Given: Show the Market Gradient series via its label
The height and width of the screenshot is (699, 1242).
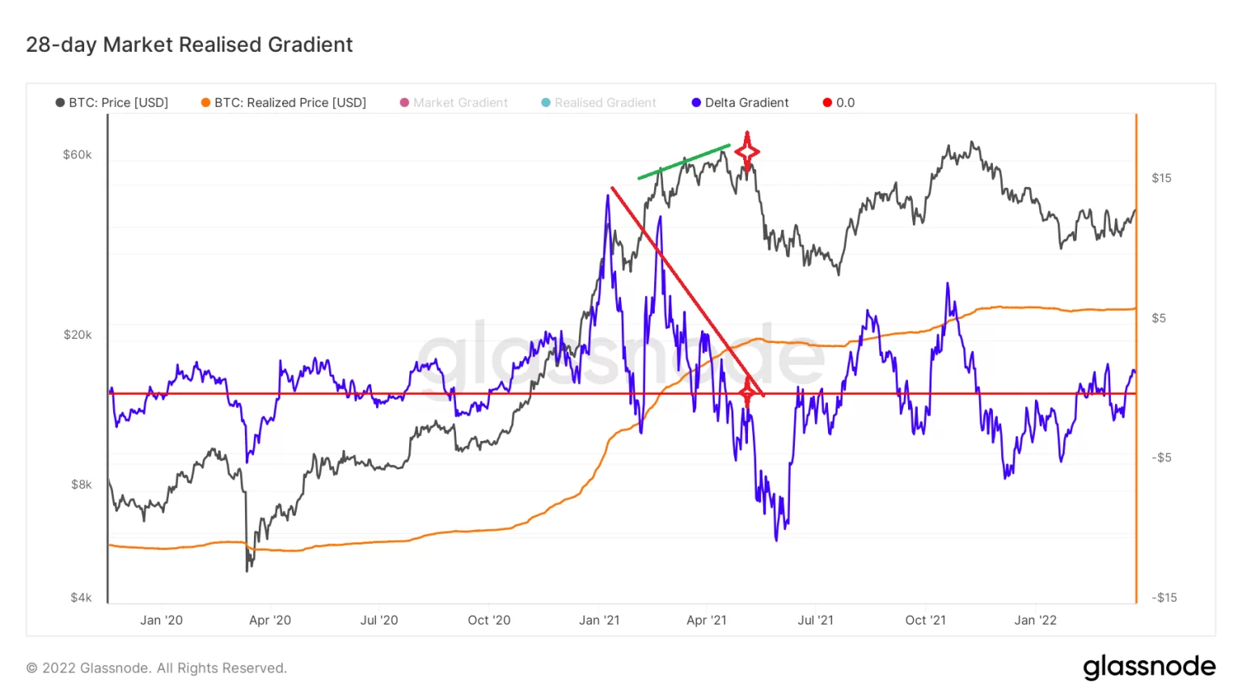Looking at the screenshot, I should tap(460, 103).
